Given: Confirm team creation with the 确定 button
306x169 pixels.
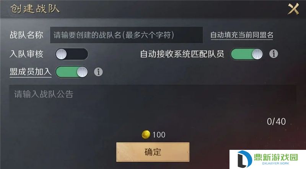Looking at the screenshot, I should pos(153,152).
